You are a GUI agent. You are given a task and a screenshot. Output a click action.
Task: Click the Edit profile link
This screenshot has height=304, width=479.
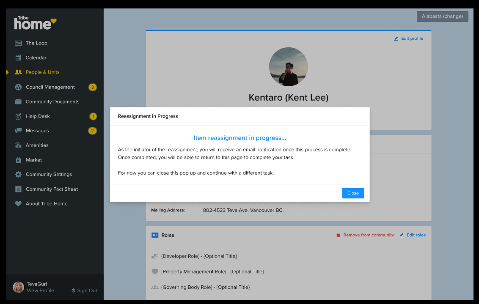412,38
